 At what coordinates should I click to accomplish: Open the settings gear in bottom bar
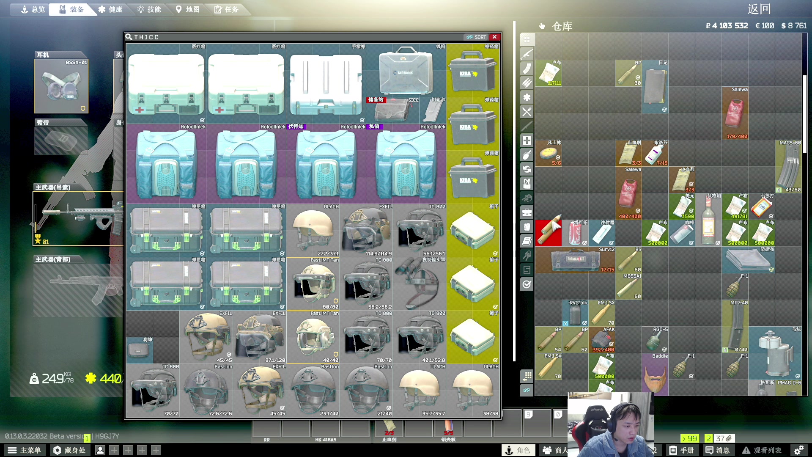[x=799, y=450]
